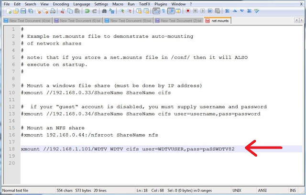Start macro recording with red dot icon
The width and height of the screenshot is (306, 195).
pos(188,11)
